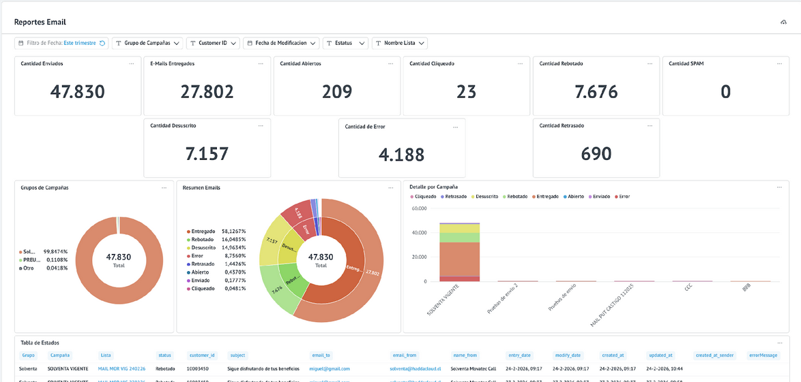Toggle Entregado series in Detalle por Campaña legend
Viewport: 801px width, 382px height.
[547, 196]
